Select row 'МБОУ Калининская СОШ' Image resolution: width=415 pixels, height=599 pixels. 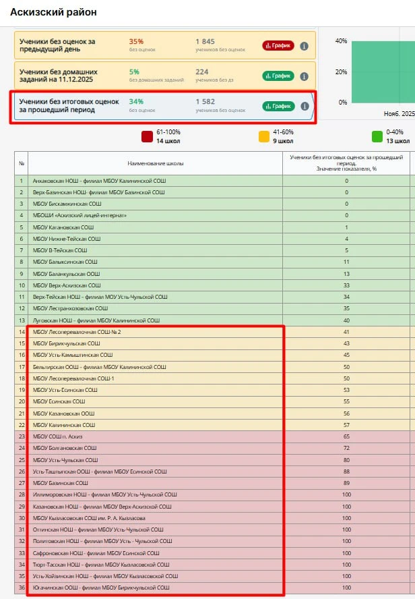point(212,425)
